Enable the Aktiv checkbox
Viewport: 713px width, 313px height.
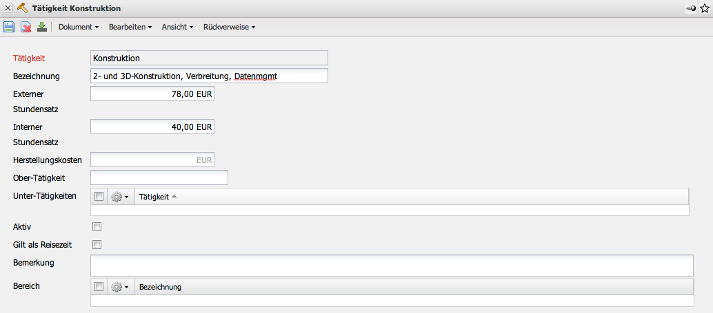pos(97,226)
